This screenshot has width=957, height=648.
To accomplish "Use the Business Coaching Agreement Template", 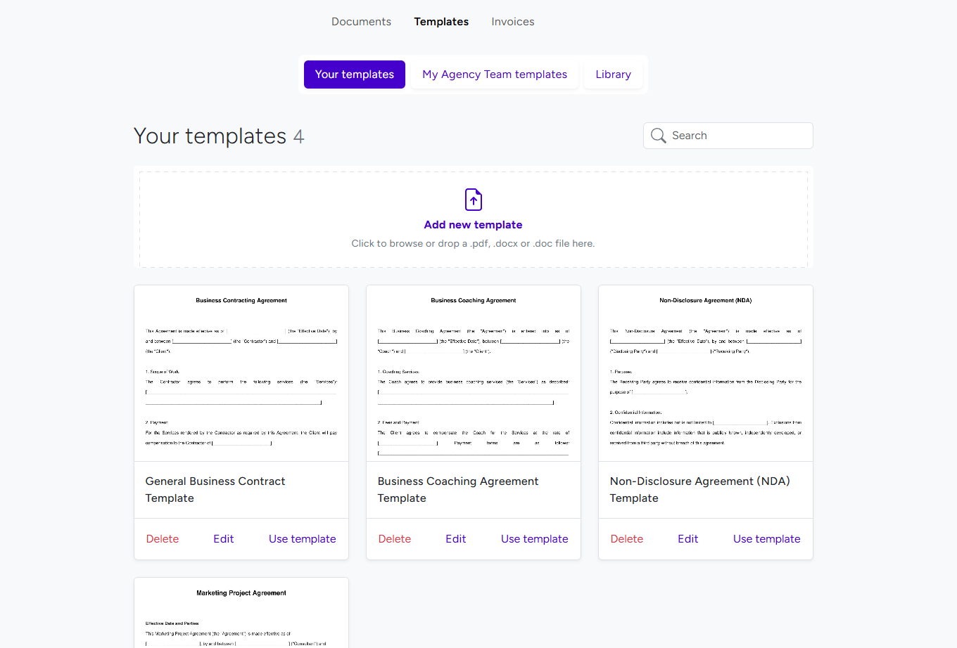I will pyautogui.click(x=534, y=538).
